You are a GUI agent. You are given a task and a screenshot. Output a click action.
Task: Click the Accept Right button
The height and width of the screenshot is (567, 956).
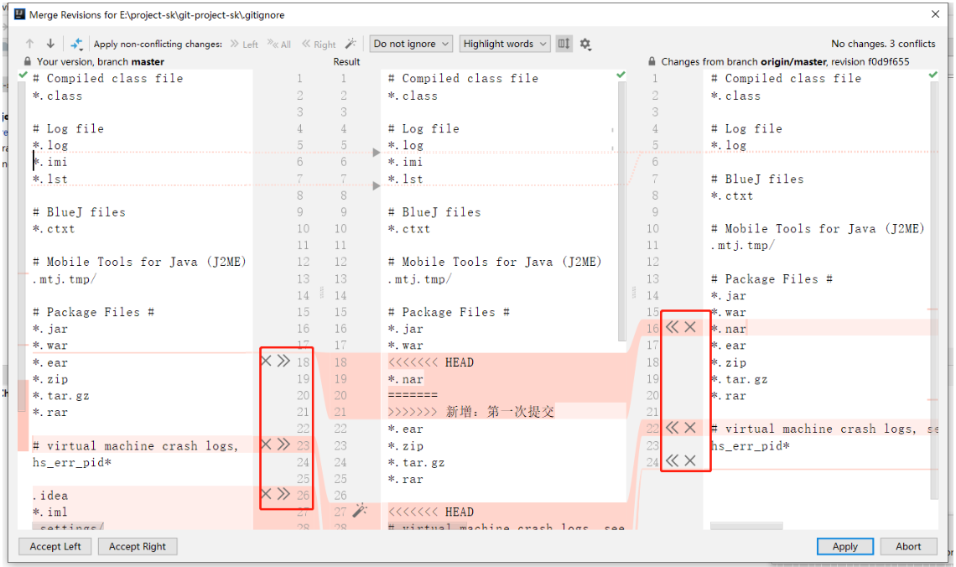click(138, 546)
